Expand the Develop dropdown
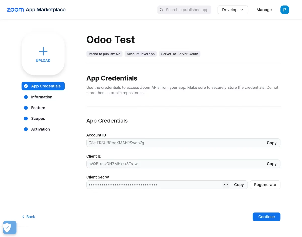The width and height of the screenshot is (302, 237). pyautogui.click(x=233, y=10)
